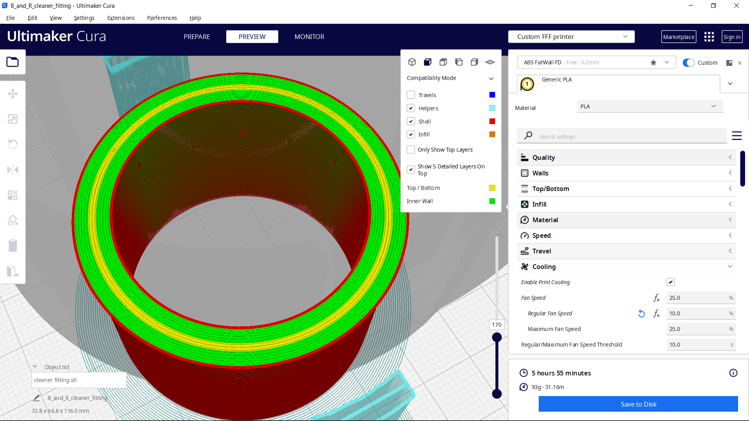Open settings visibility hamburger menu
The image size is (749, 421).
[737, 136]
